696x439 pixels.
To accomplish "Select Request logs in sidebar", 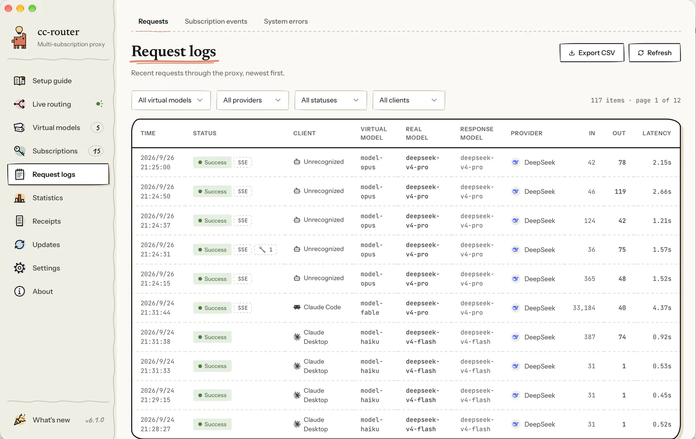I will pos(58,174).
